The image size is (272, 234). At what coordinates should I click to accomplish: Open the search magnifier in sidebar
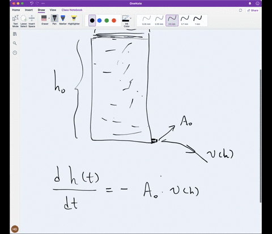pos(15,43)
